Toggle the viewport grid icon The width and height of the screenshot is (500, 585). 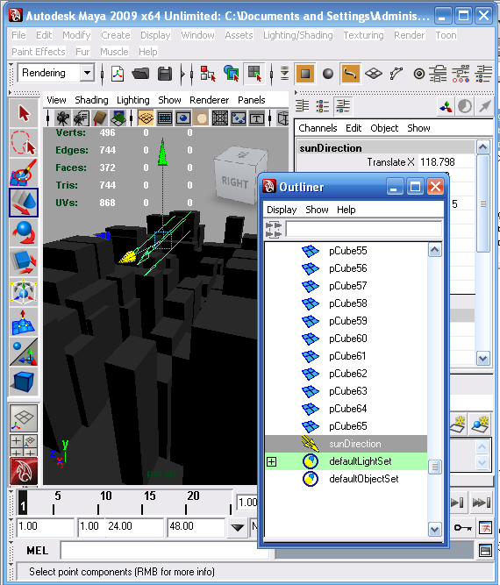click(146, 119)
